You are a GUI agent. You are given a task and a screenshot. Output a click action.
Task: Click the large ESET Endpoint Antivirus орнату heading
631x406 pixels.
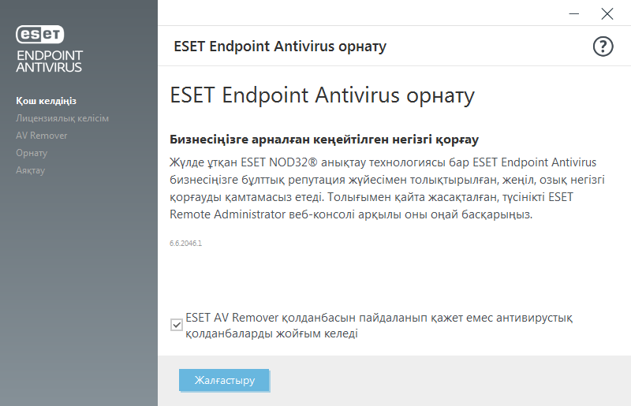(x=323, y=95)
